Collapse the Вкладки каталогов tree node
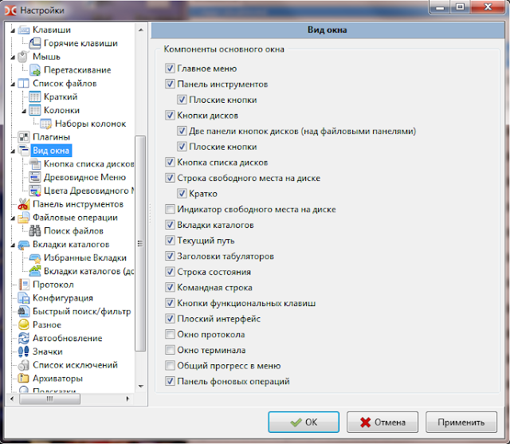This screenshot has width=510, height=444. [13, 245]
